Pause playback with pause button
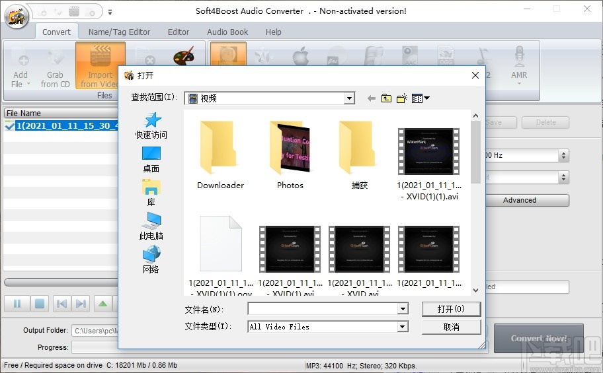 17,304
